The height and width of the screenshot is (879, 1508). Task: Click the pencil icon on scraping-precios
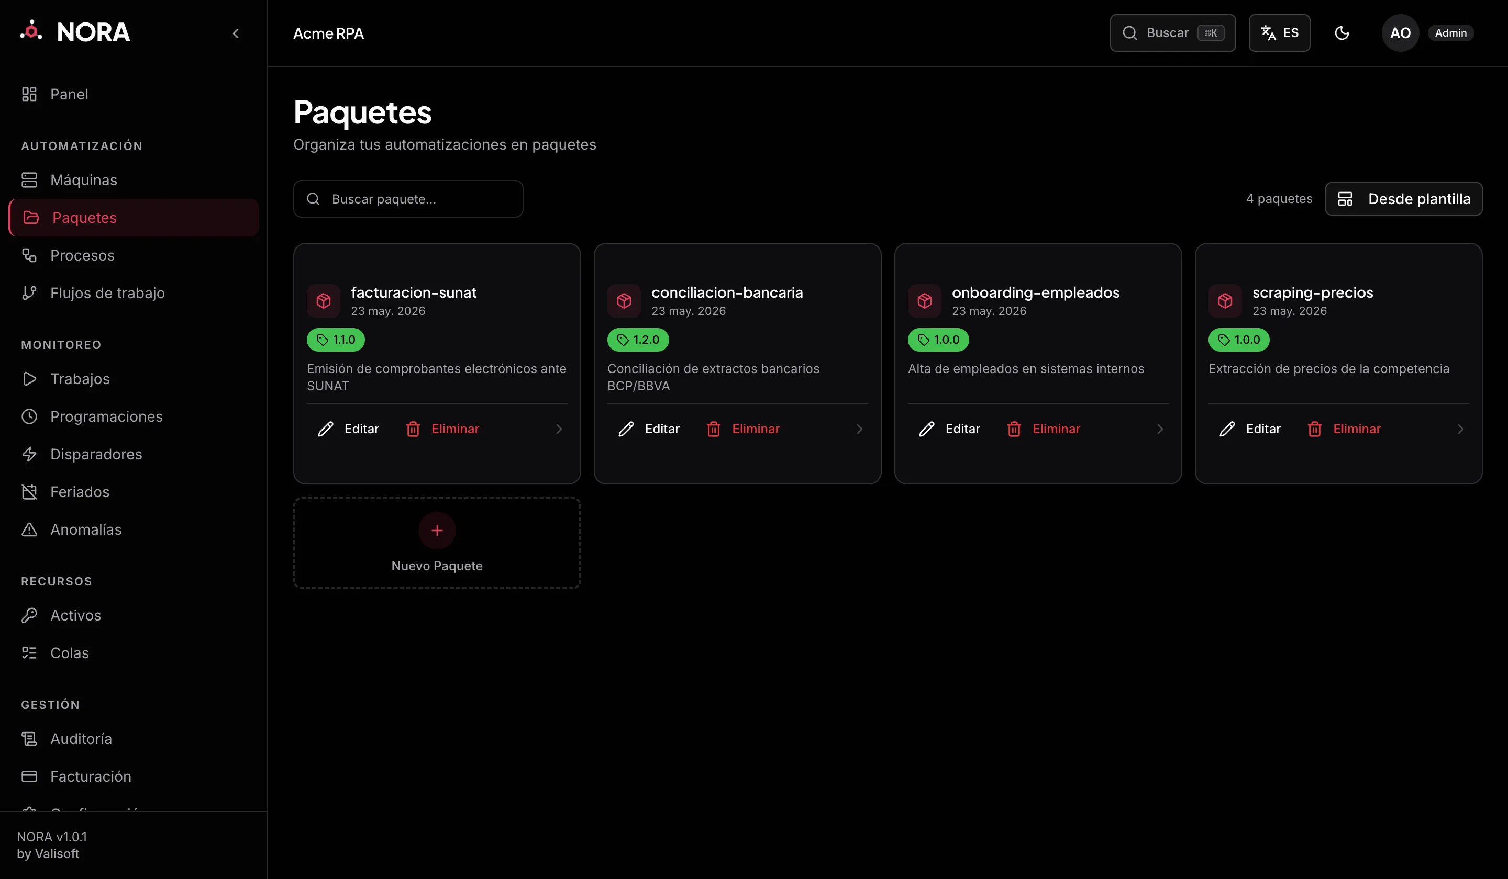point(1227,430)
